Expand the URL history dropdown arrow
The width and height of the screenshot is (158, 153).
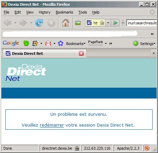pyautogui.click(x=108, y=23)
